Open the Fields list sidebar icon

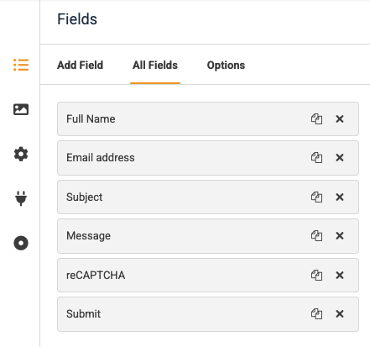tap(21, 65)
